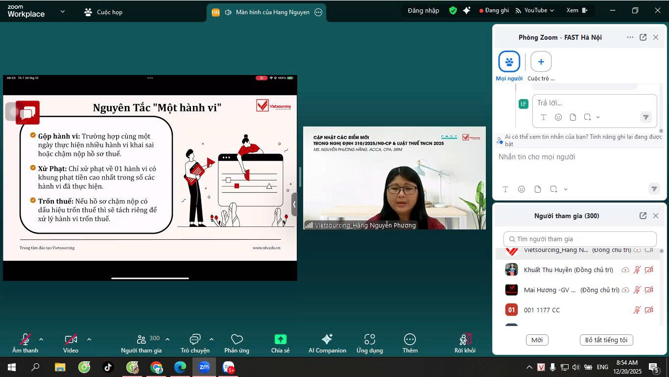Click the Tìm người tham gia search field
The height and width of the screenshot is (377, 669).
point(580,239)
